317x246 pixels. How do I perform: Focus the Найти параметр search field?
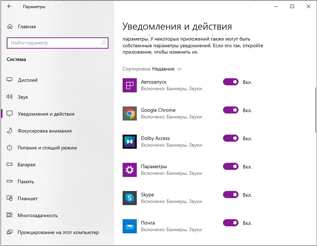[57, 43]
